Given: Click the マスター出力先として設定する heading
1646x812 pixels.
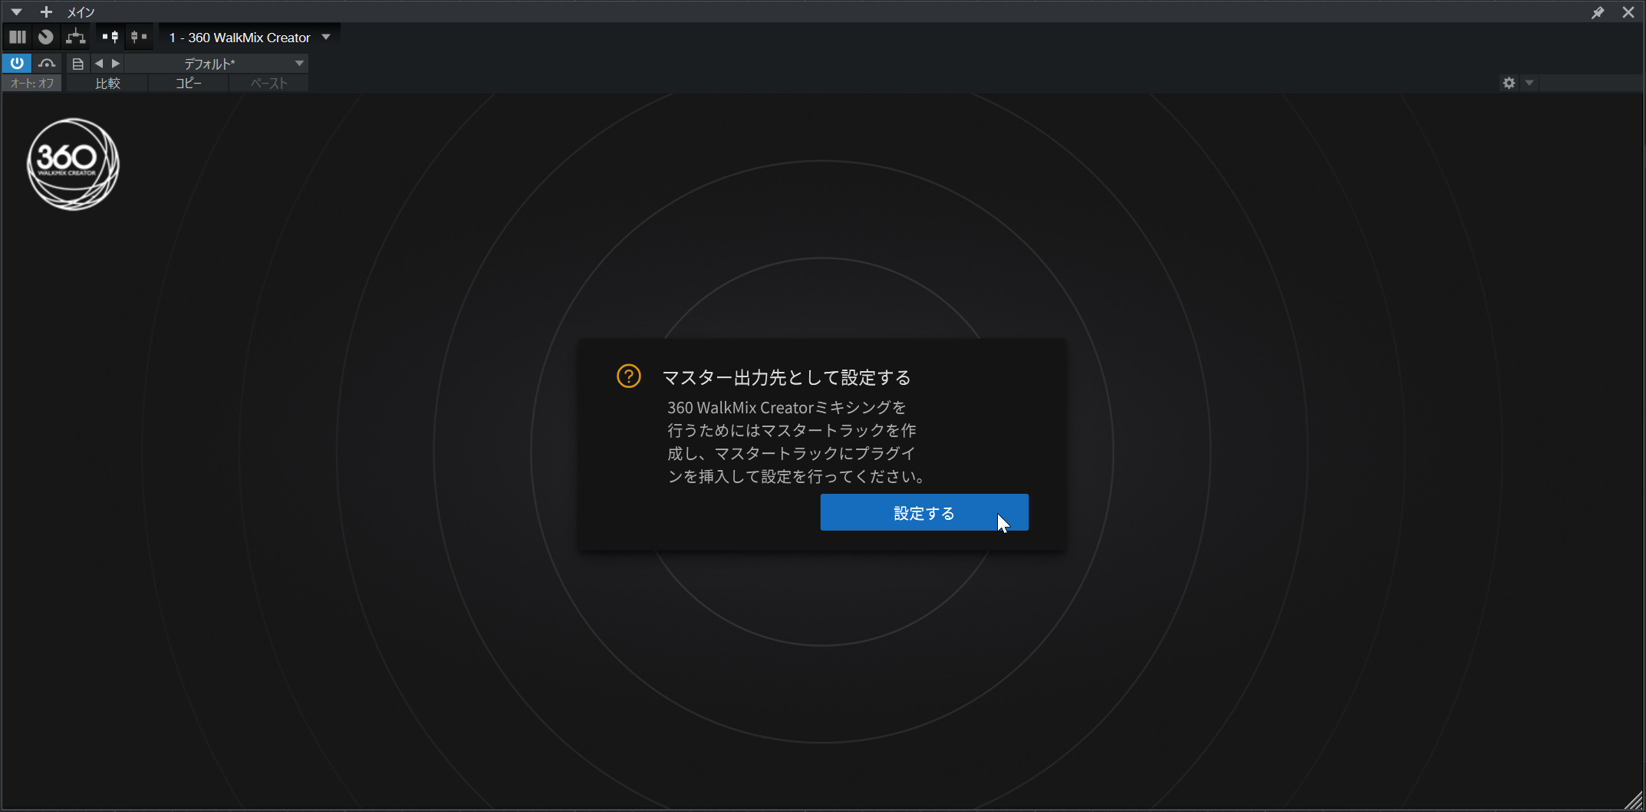Looking at the screenshot, I should click(x=786, y=377).
